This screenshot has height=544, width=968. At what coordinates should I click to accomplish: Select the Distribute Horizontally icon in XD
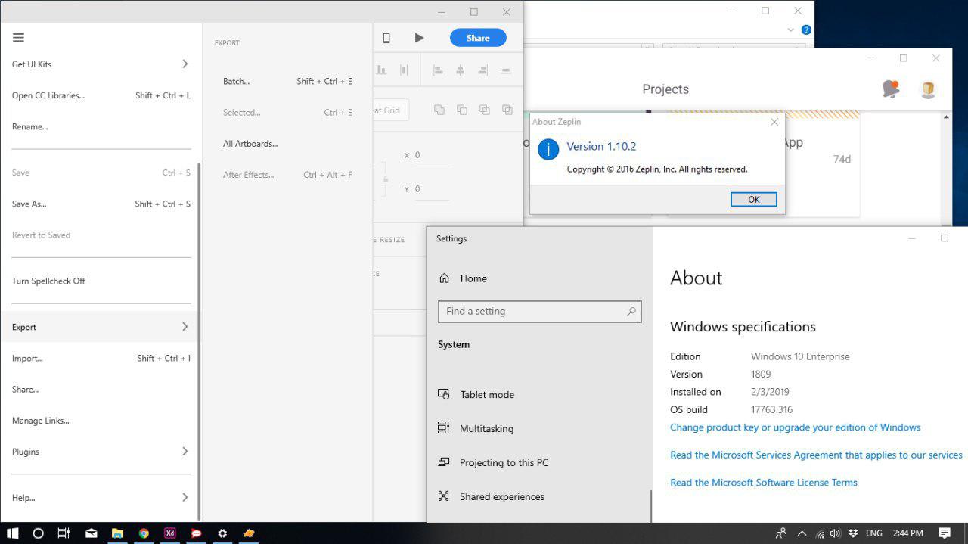click(404, 70)
